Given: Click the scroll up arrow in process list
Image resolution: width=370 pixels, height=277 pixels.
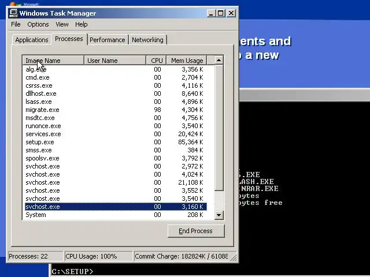Looking at the screenshot, I should pyautogui.click(x=219, y=60).
